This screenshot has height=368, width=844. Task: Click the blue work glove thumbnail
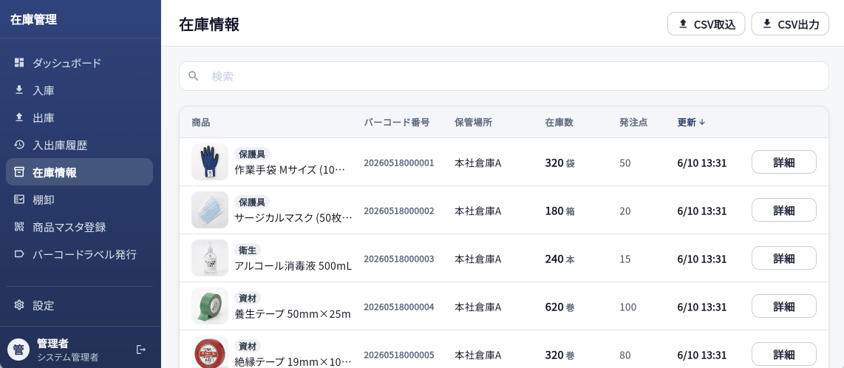click(210, 162)
